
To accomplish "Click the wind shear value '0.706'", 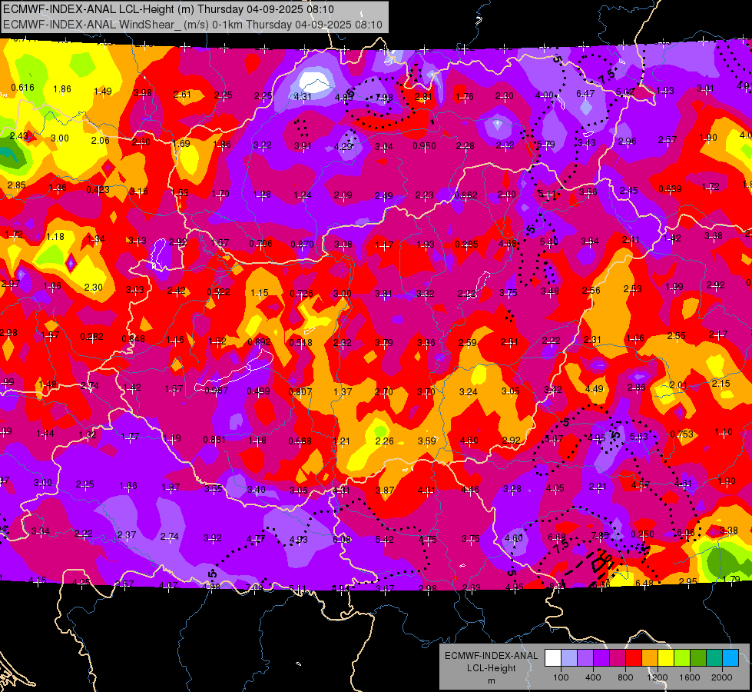I will tap(260, 244).
